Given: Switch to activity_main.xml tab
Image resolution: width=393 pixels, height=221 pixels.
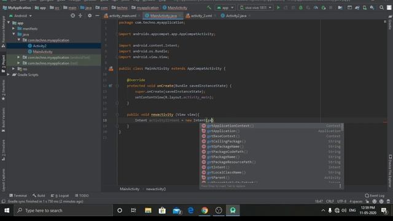Looking at the screenshot, I should (x=122, y=16).
